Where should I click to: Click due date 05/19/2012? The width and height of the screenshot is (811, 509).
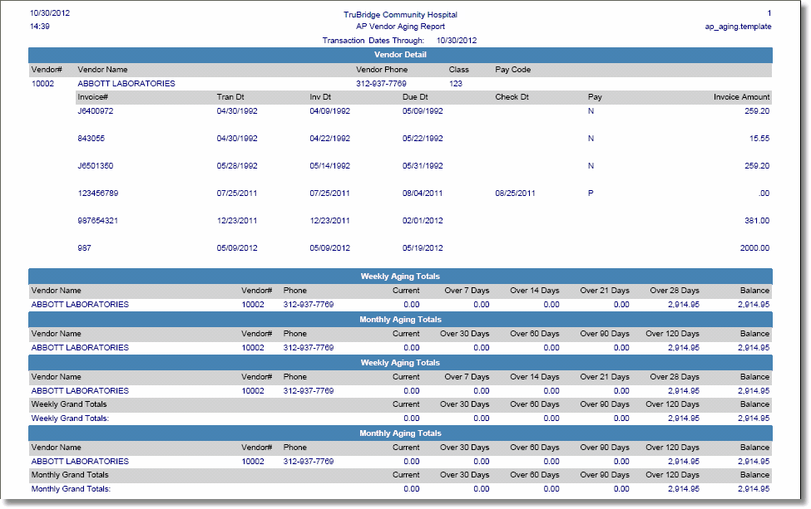[x=423, y=247]
